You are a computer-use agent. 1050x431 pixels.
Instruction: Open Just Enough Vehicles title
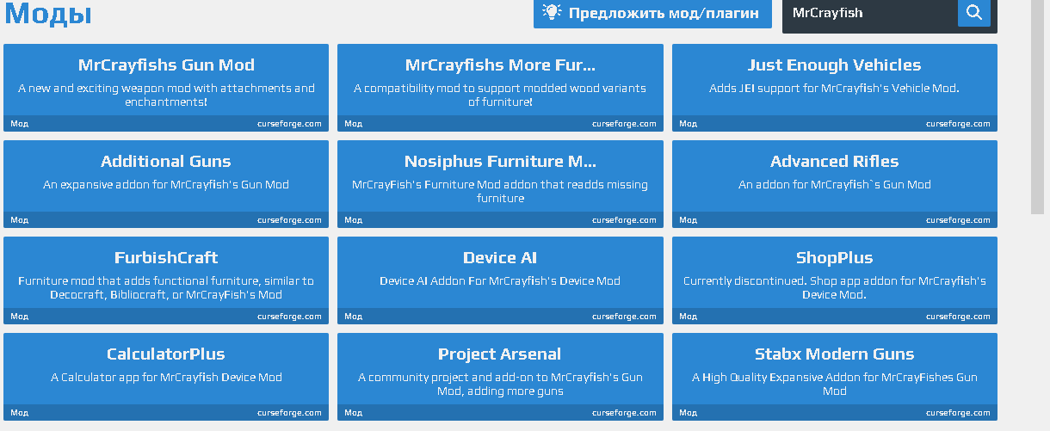(x=834, y=65)
